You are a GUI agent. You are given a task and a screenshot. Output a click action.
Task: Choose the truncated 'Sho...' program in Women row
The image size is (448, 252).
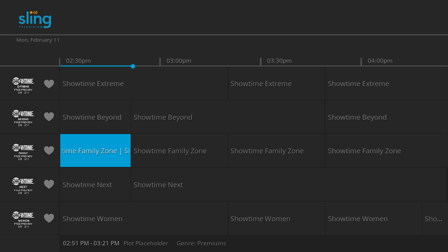pos(434,219)
